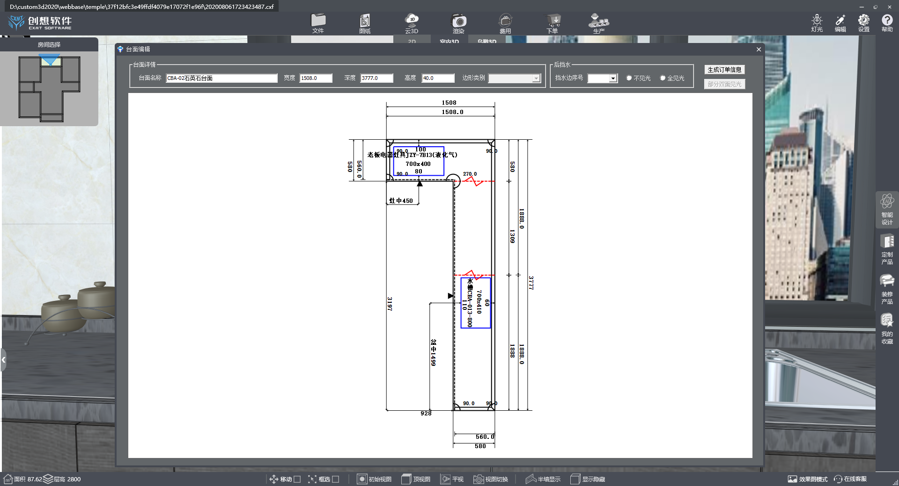Click the 房间选择 panel header
Screen dimensions: 899x486
(49, 45)
